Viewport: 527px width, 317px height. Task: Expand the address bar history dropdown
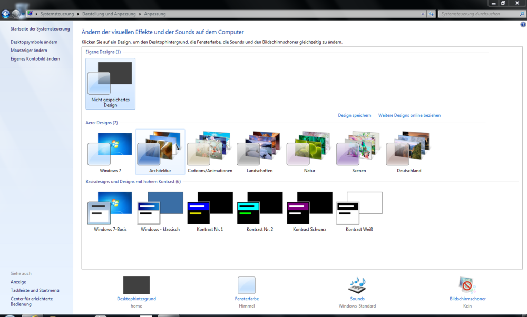423,14
